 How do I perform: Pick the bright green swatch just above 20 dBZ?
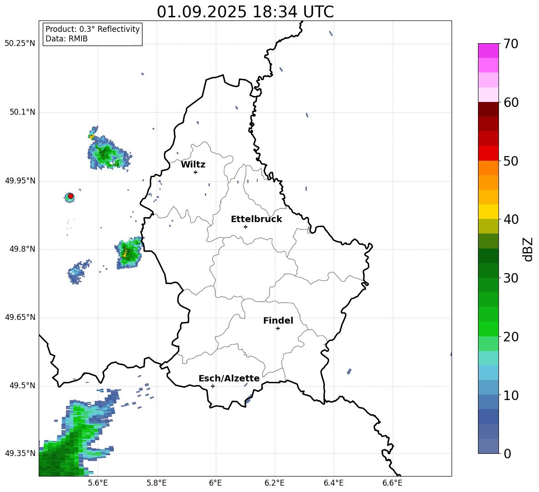488,329
